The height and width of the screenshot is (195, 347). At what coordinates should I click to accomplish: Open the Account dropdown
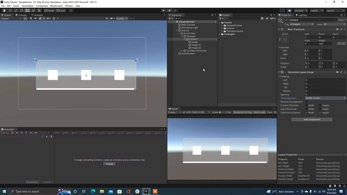[300, 11]
